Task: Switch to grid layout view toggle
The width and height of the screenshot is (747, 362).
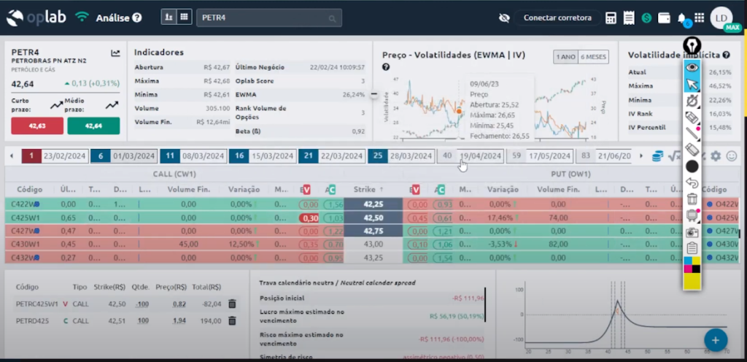Action: coord(185,18)
